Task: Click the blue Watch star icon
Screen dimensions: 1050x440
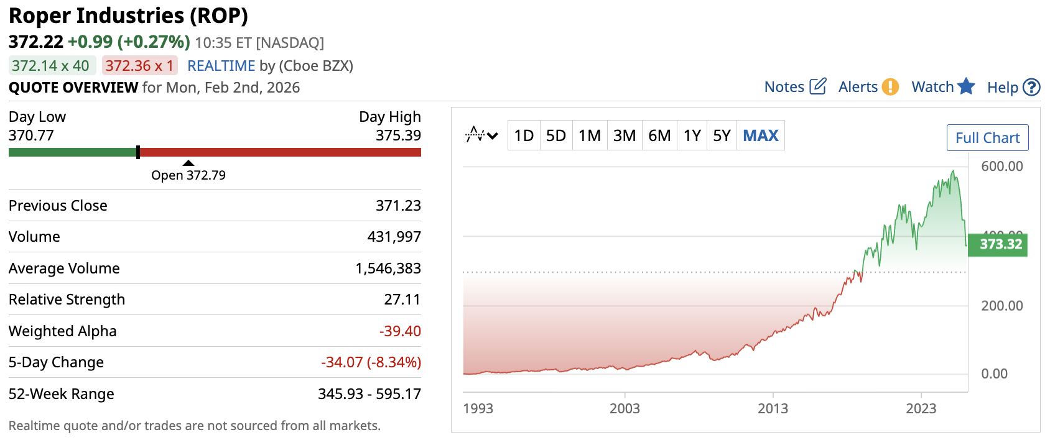Action: pyautogui.click(x=966, y=86)
